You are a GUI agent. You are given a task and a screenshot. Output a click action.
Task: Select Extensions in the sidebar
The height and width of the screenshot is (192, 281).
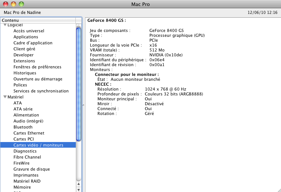(24, 61)
